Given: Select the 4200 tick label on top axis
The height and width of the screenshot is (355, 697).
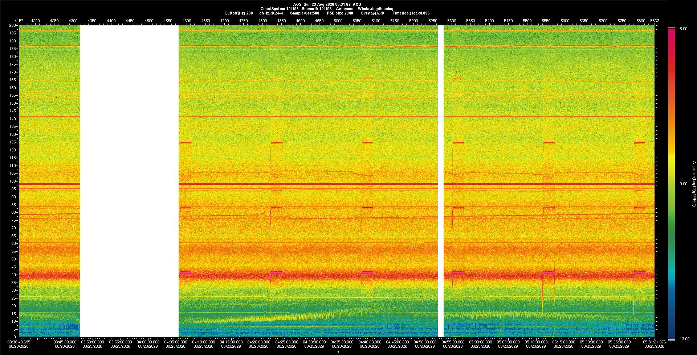Looking at the screenshot, I should (35, 21).
